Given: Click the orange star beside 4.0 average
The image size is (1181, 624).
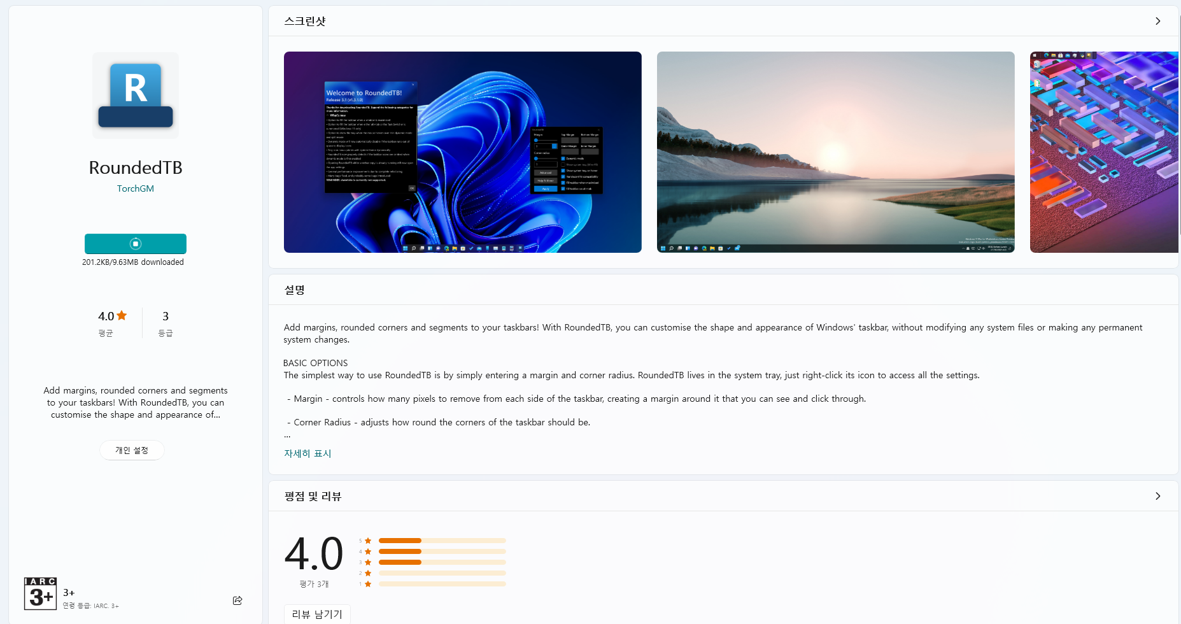Looking at the screenshot, I should (122, 315).
